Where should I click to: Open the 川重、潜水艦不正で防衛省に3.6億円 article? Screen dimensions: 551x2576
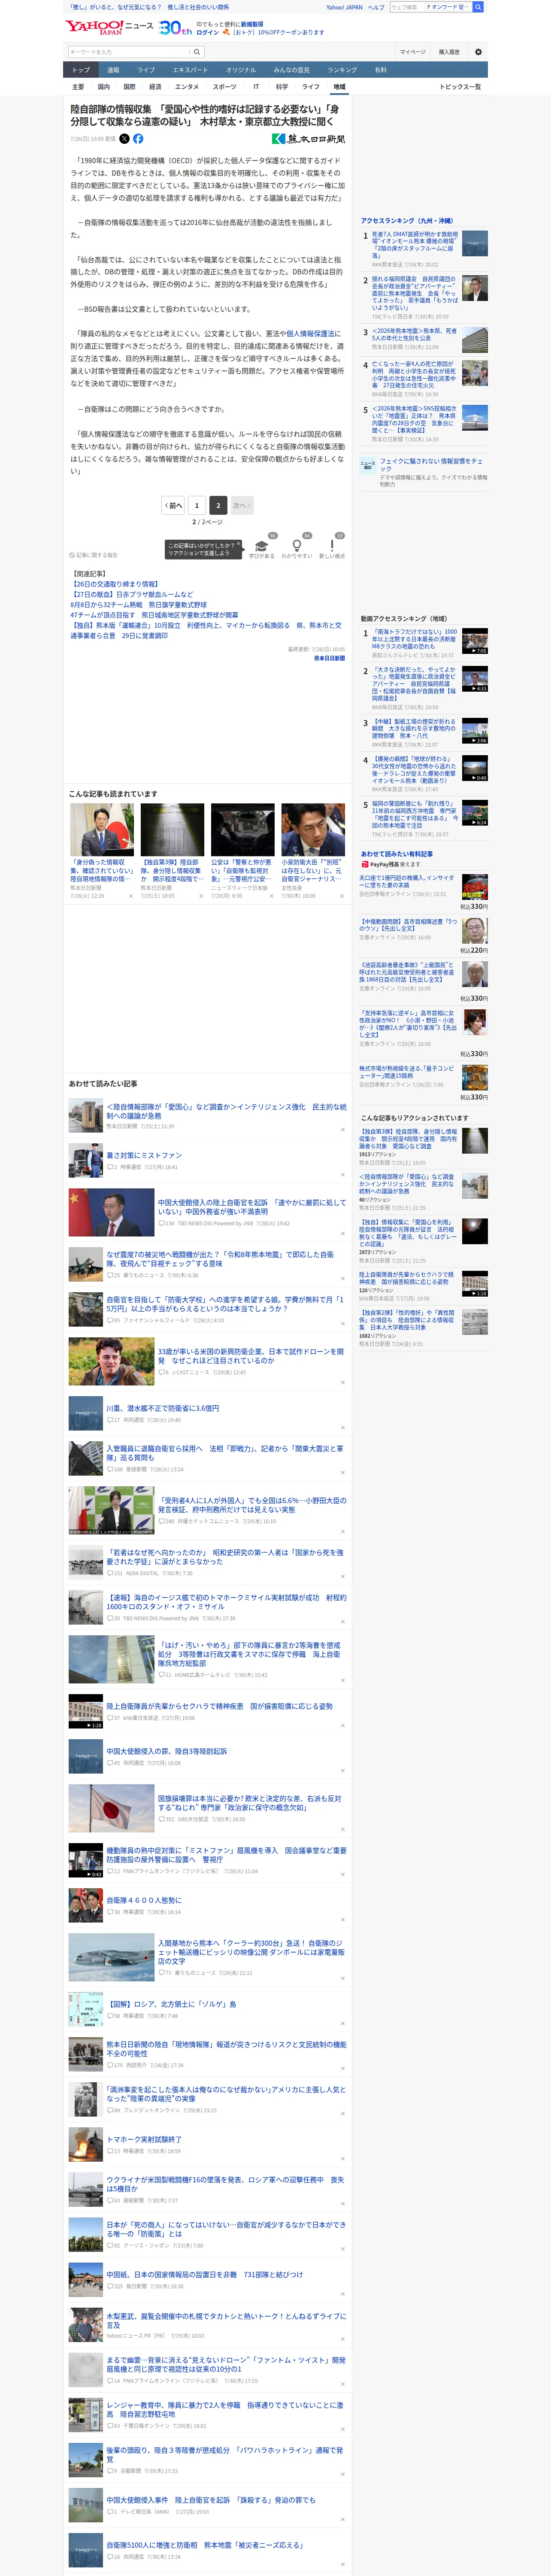pyautogui.click(x=162, y=1408)
